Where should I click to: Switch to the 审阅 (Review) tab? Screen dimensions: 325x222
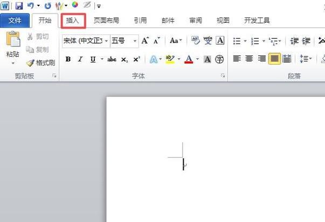tap(196, 20)
